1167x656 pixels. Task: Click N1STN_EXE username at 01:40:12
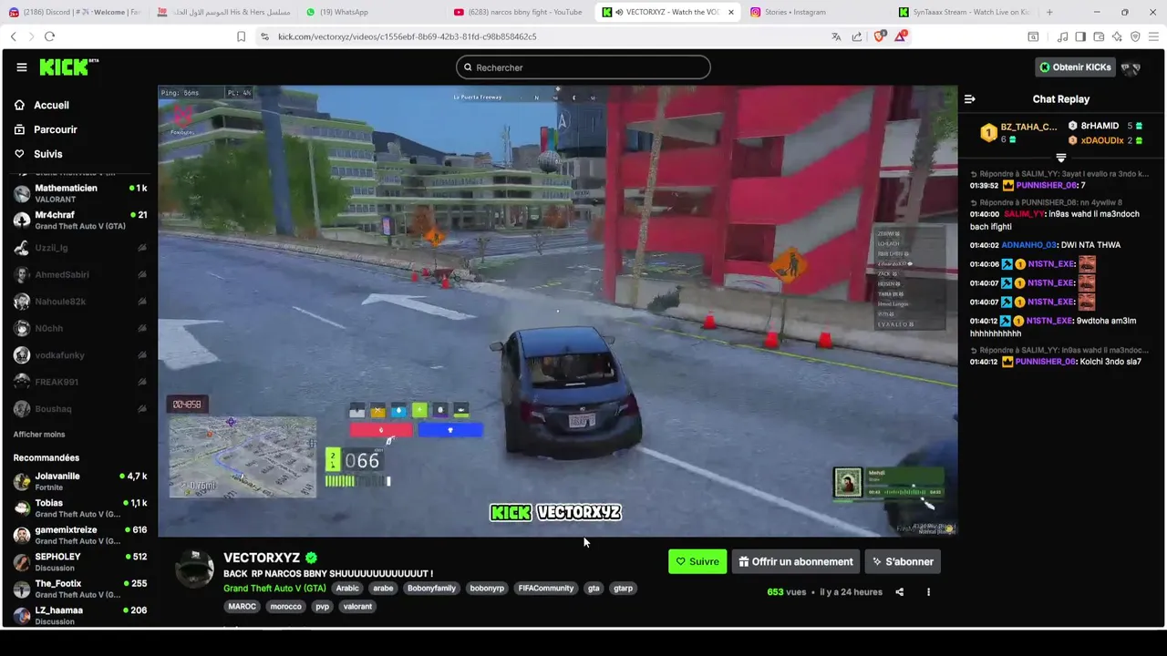1050,321
